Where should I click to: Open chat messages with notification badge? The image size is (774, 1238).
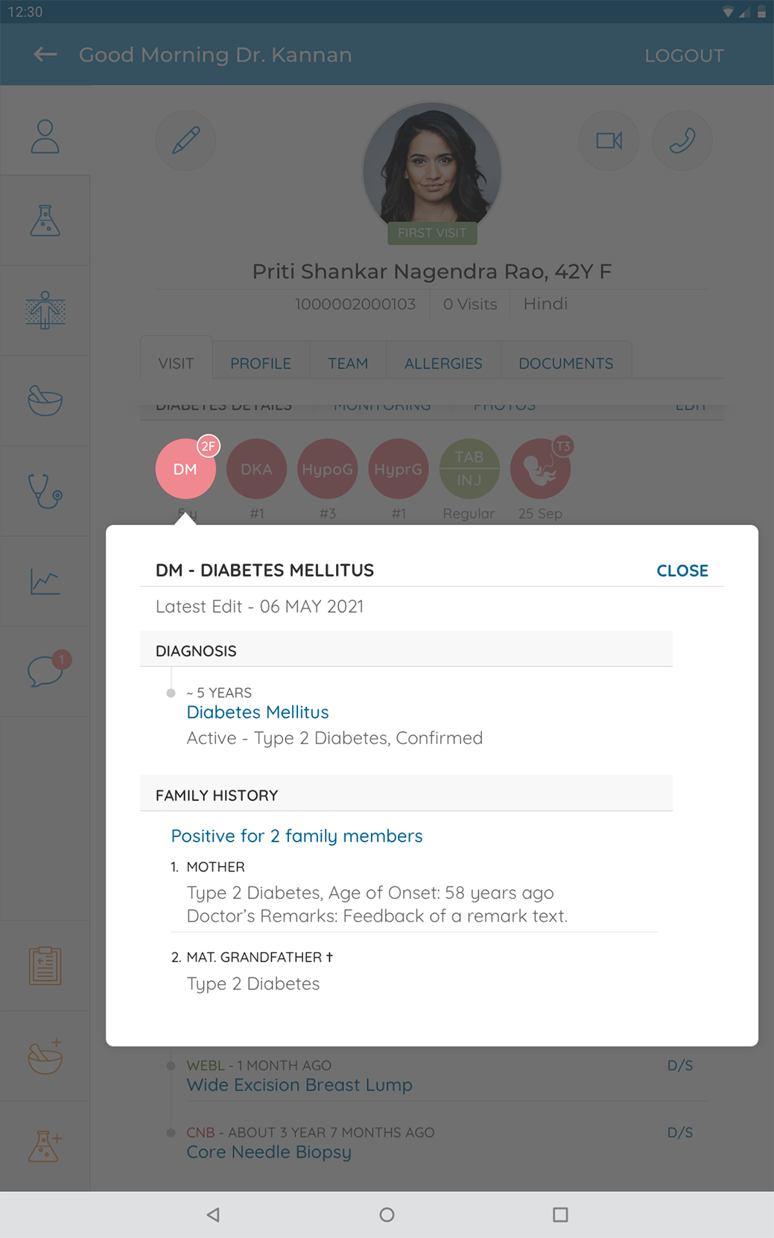coord(46,671)
